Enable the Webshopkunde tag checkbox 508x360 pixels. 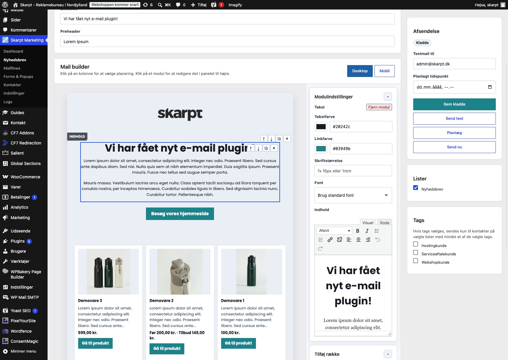416,261
